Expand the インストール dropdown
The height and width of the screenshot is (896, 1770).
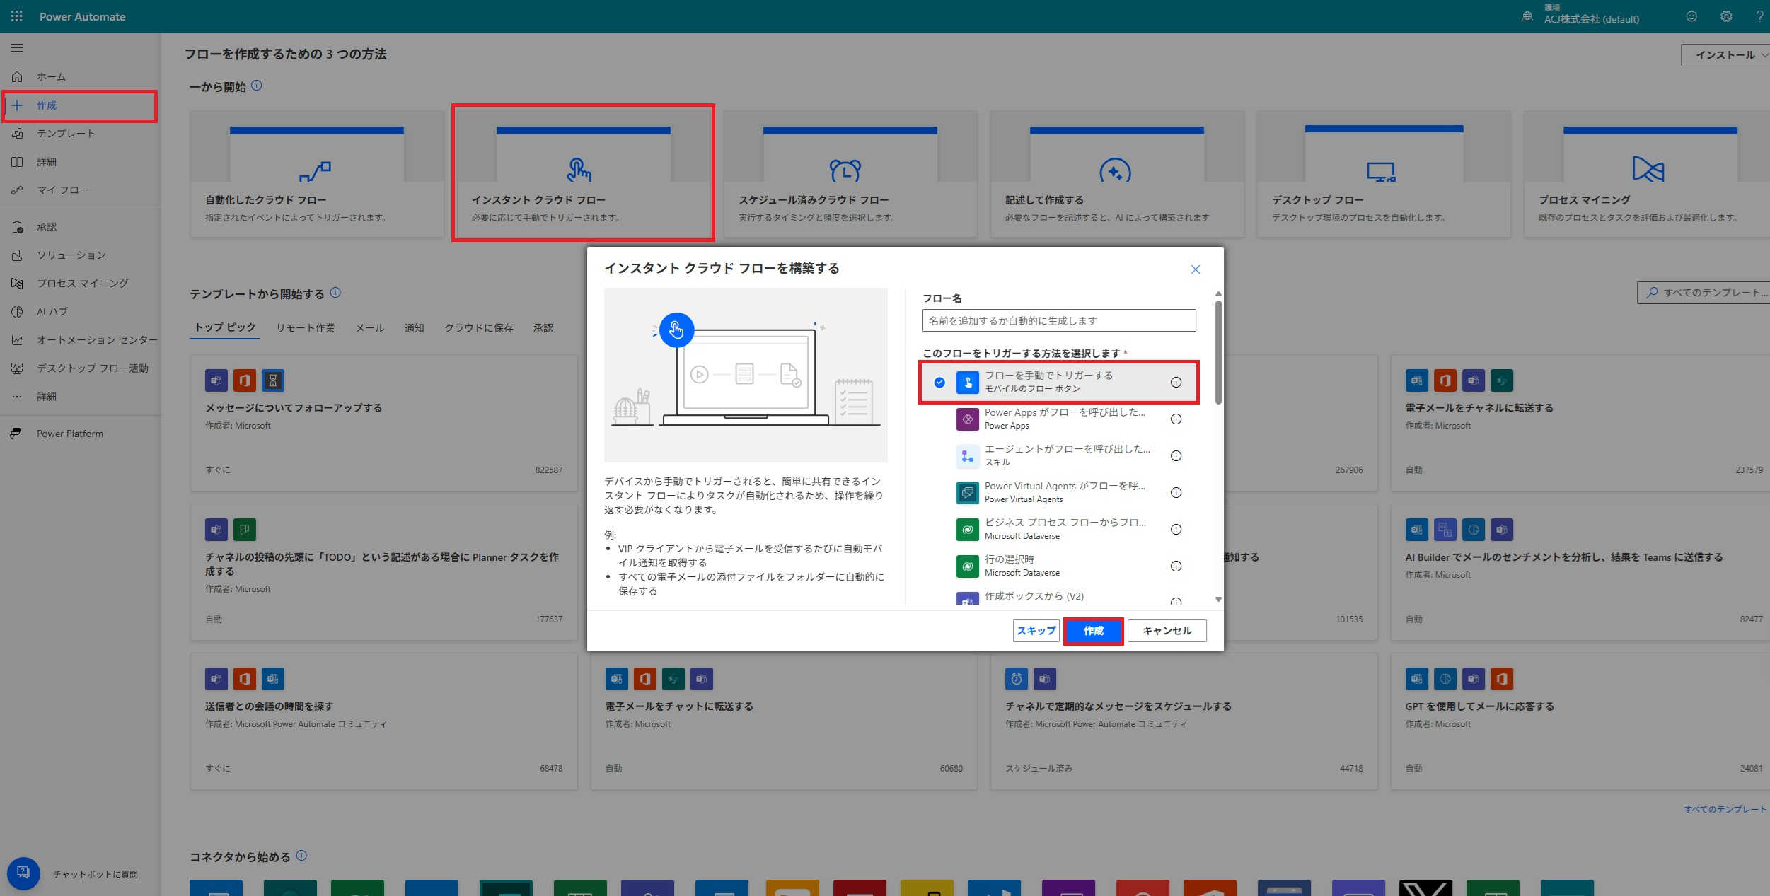[x=1725, y=54]
